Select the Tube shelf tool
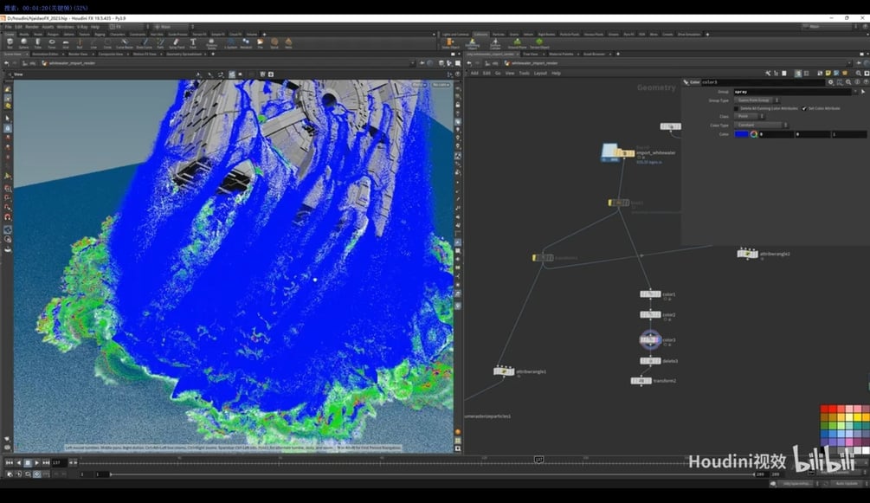870x503 pixels. tap(38, 42)
